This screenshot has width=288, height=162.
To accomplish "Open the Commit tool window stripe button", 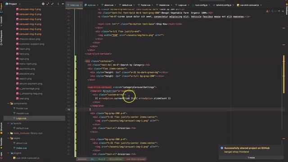I will coord(1,21).
